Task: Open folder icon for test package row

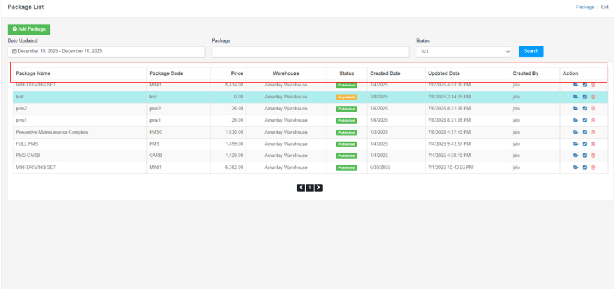Action: coord(576,97)
